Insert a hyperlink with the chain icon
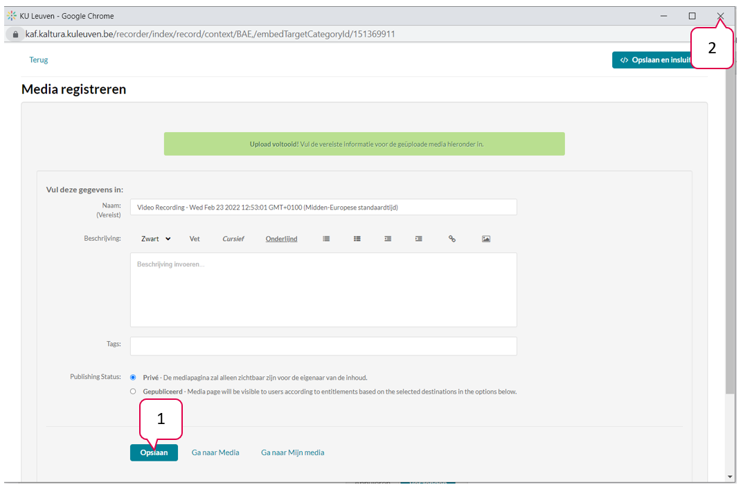 (452, 239)
